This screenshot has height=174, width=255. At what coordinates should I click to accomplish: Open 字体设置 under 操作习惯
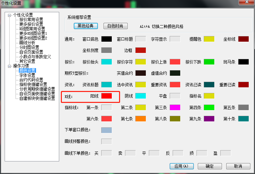pyautogui.click(x=27, y=75)
